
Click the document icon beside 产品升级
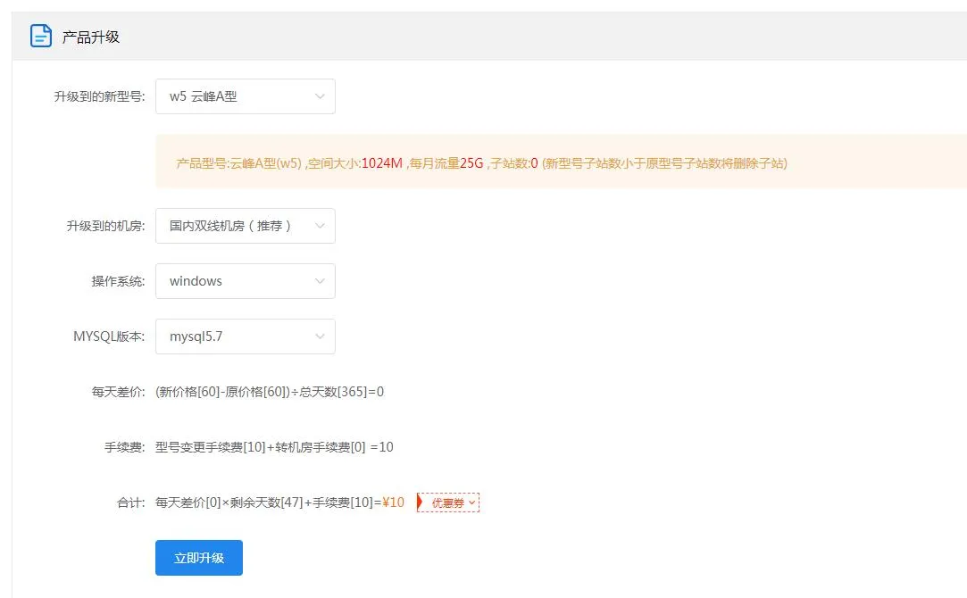(41, 36)
